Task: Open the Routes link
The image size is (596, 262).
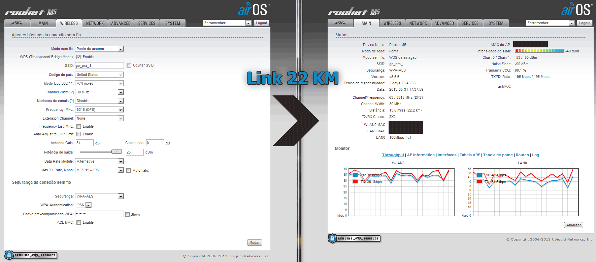Action: [x=522, y=155]
